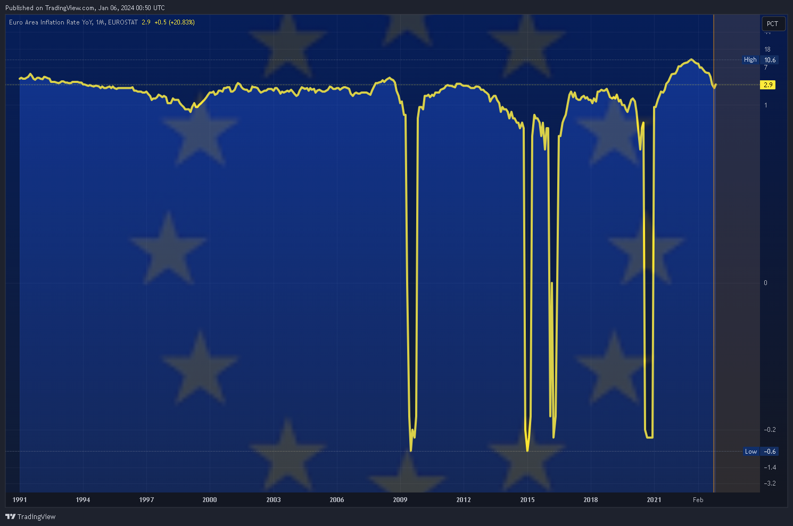Click the TradingView logo icon
This screenshot has height=526, width=793.
(10, 516)
